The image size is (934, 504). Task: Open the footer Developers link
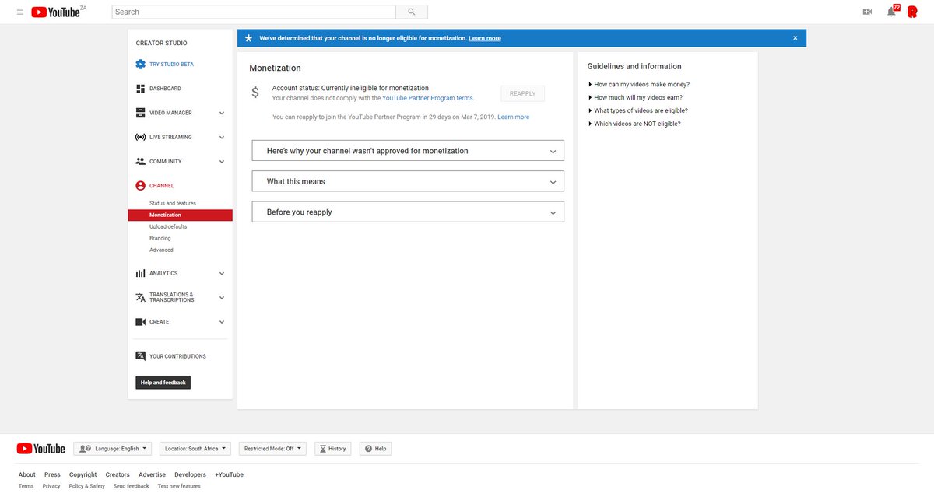point(191,474)
